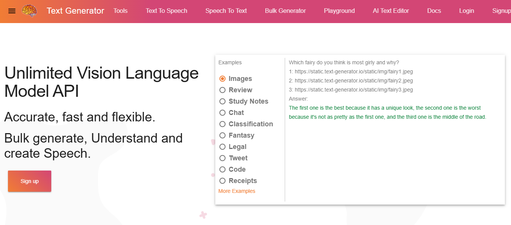Image resolution: width=511 pixels, height=225 pixels.
Task: Navigate to Bulk Generator
Action: coord(285,11)
